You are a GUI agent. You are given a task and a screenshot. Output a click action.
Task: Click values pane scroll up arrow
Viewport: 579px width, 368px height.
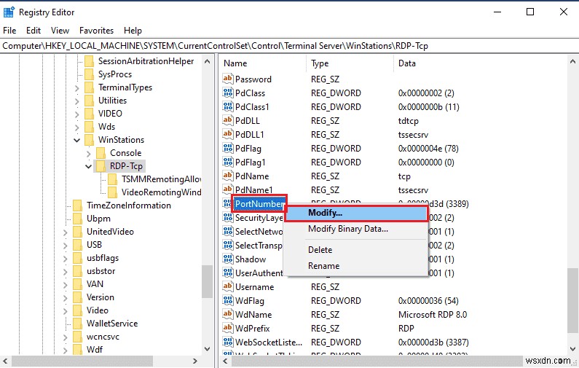tap(572, 61)
